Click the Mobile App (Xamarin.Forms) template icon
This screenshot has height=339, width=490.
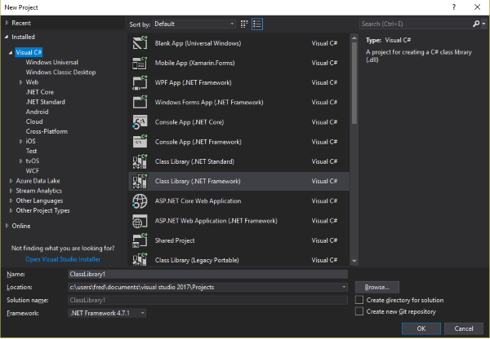[x=140, y=63]
